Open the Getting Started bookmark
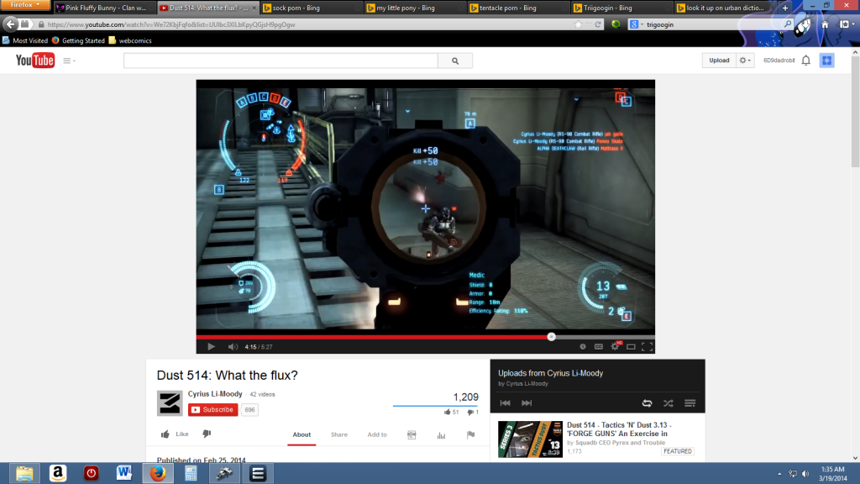 click(78, 40)
